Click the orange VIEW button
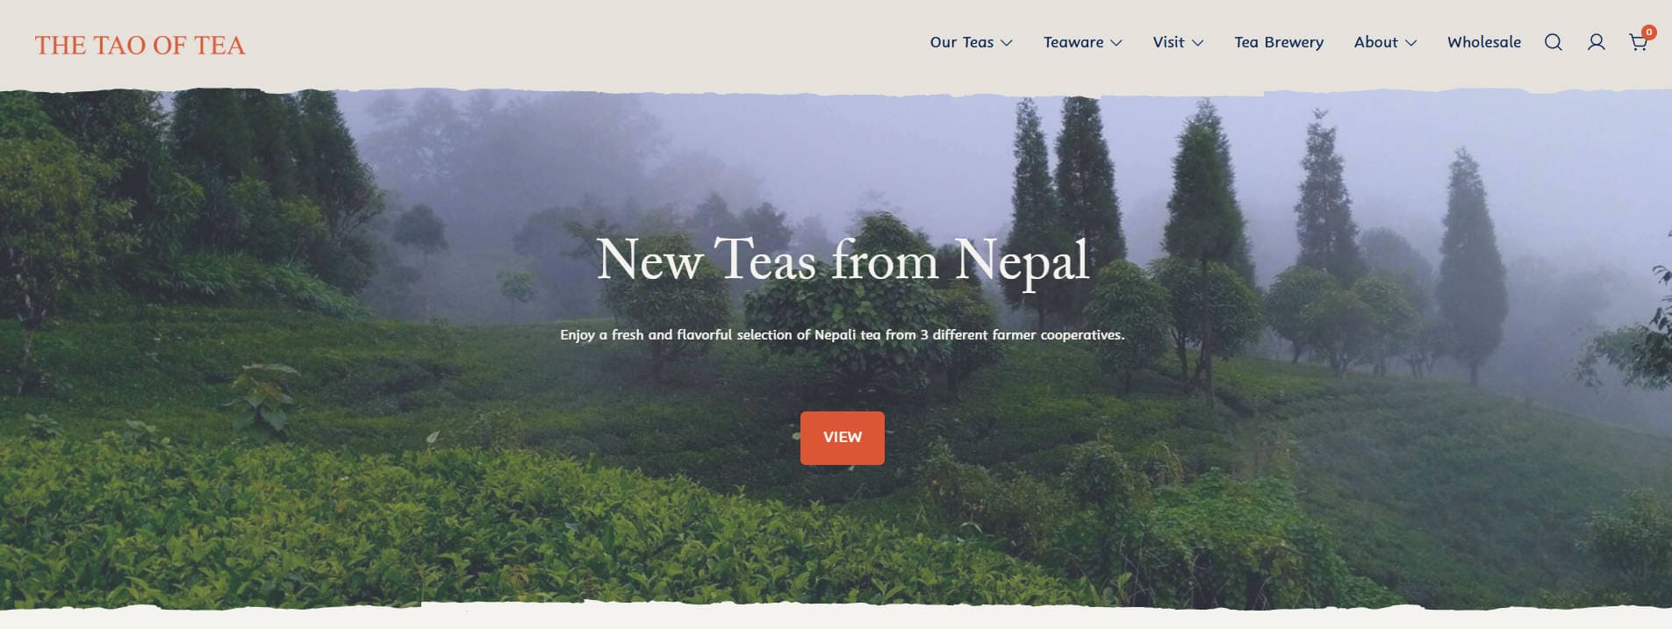Screen dimensions: 1672x629 (843, 438)
